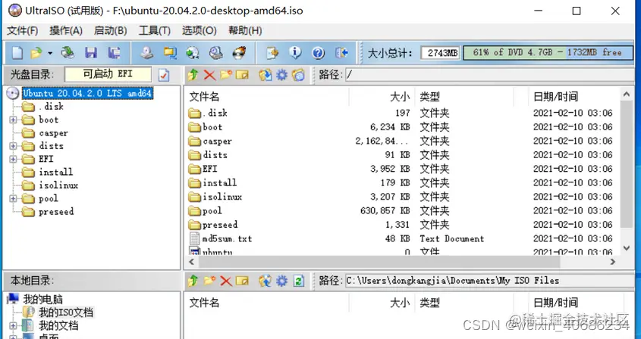Click the Convert image format toolbar icon
This screenshot has width=641, height=339.
[170, 53]
